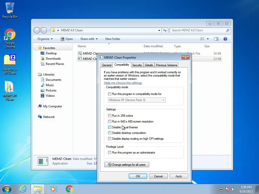Click Cancel in the Properties dialog

(158, 176)
